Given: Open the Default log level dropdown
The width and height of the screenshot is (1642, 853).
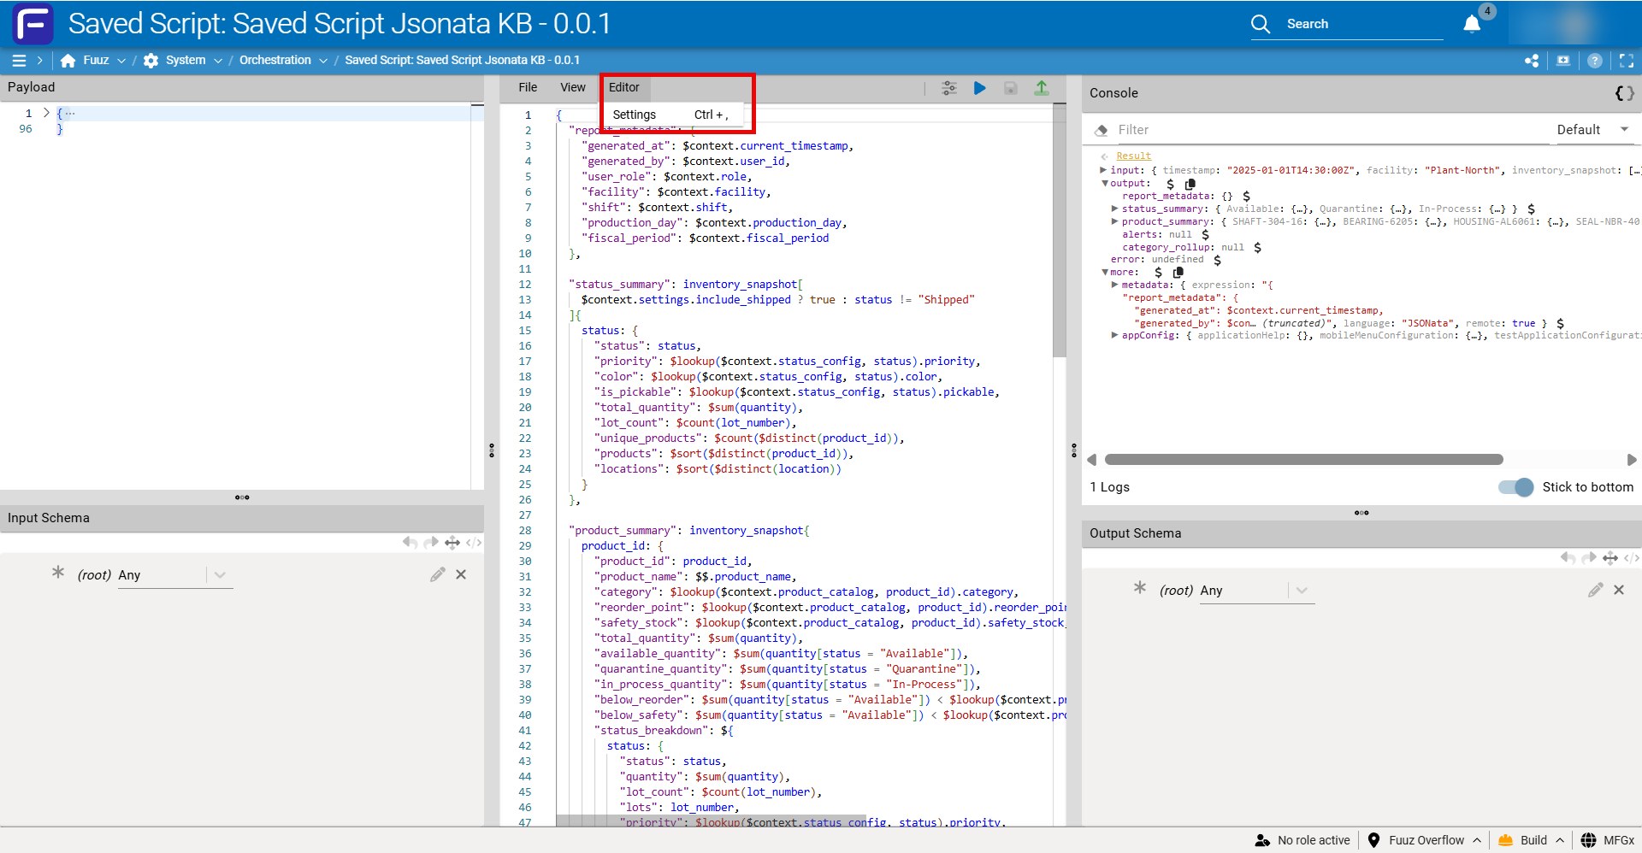Looking at the screenshot, I should [x=1592, y=130].
